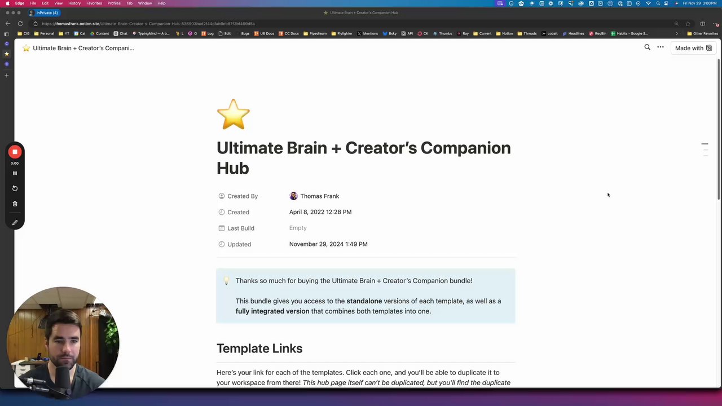
Task: Open the CC Docs bookmark
Action: click(x=288, y=33)
